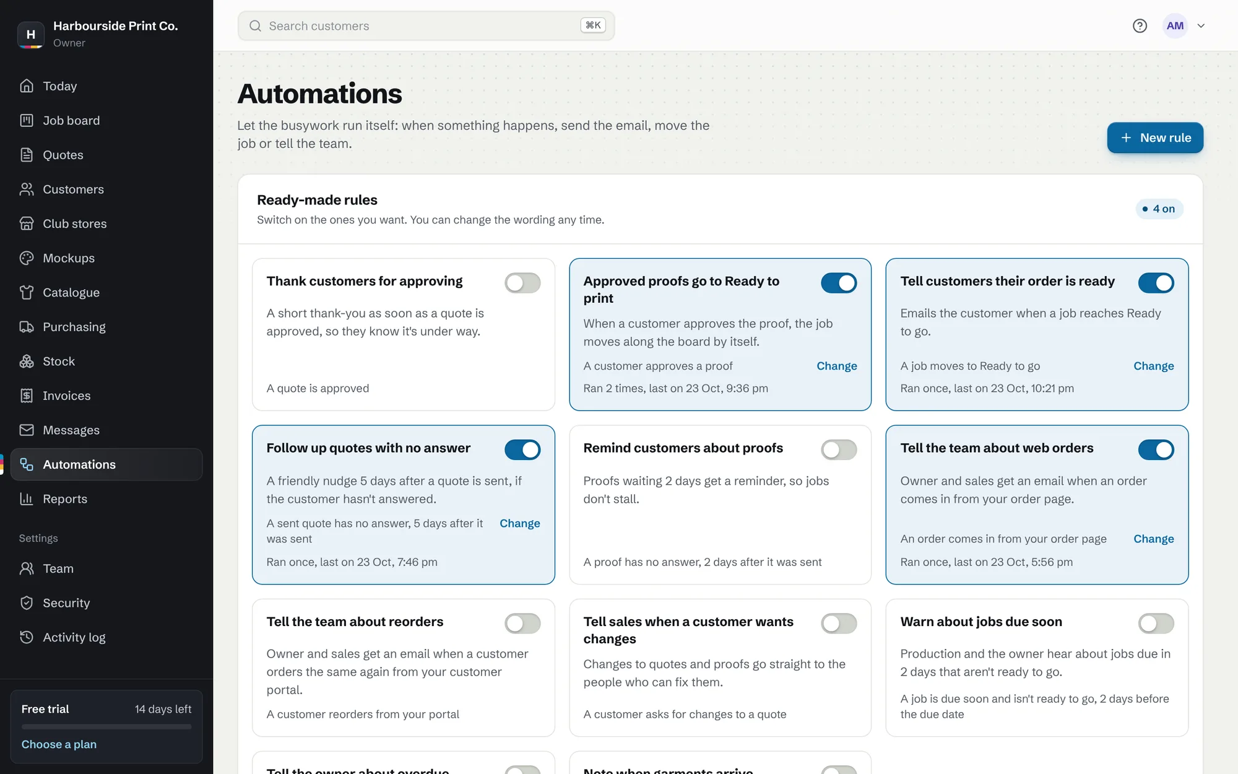Viewport: 1238px width, 774px height.
Task: Open the Today home icon
Action: 27,86
